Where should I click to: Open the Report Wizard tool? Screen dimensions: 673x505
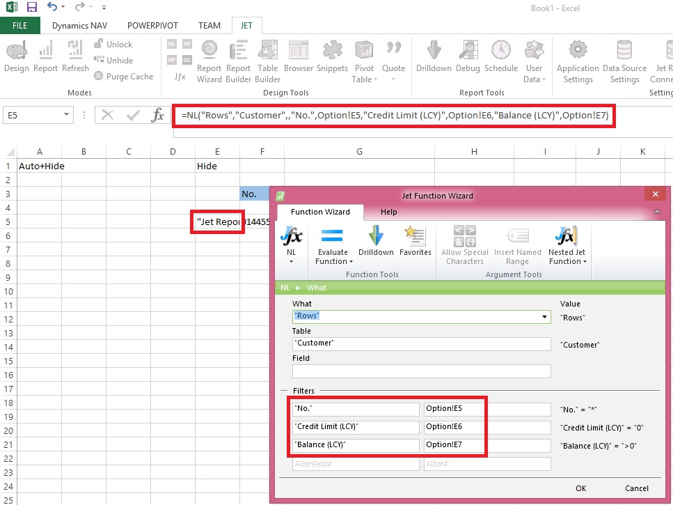coord(208,61)
